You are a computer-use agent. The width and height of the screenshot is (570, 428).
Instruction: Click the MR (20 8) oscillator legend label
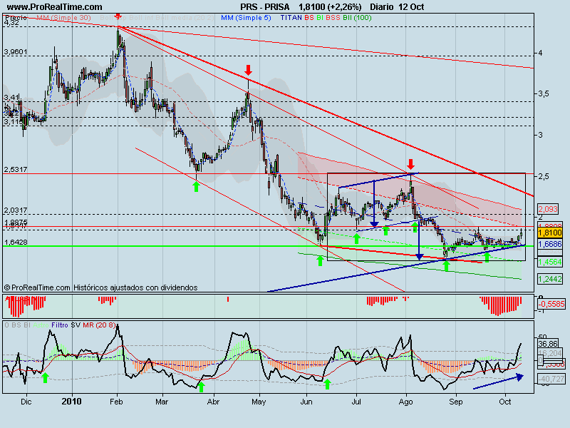click(99, 325)
